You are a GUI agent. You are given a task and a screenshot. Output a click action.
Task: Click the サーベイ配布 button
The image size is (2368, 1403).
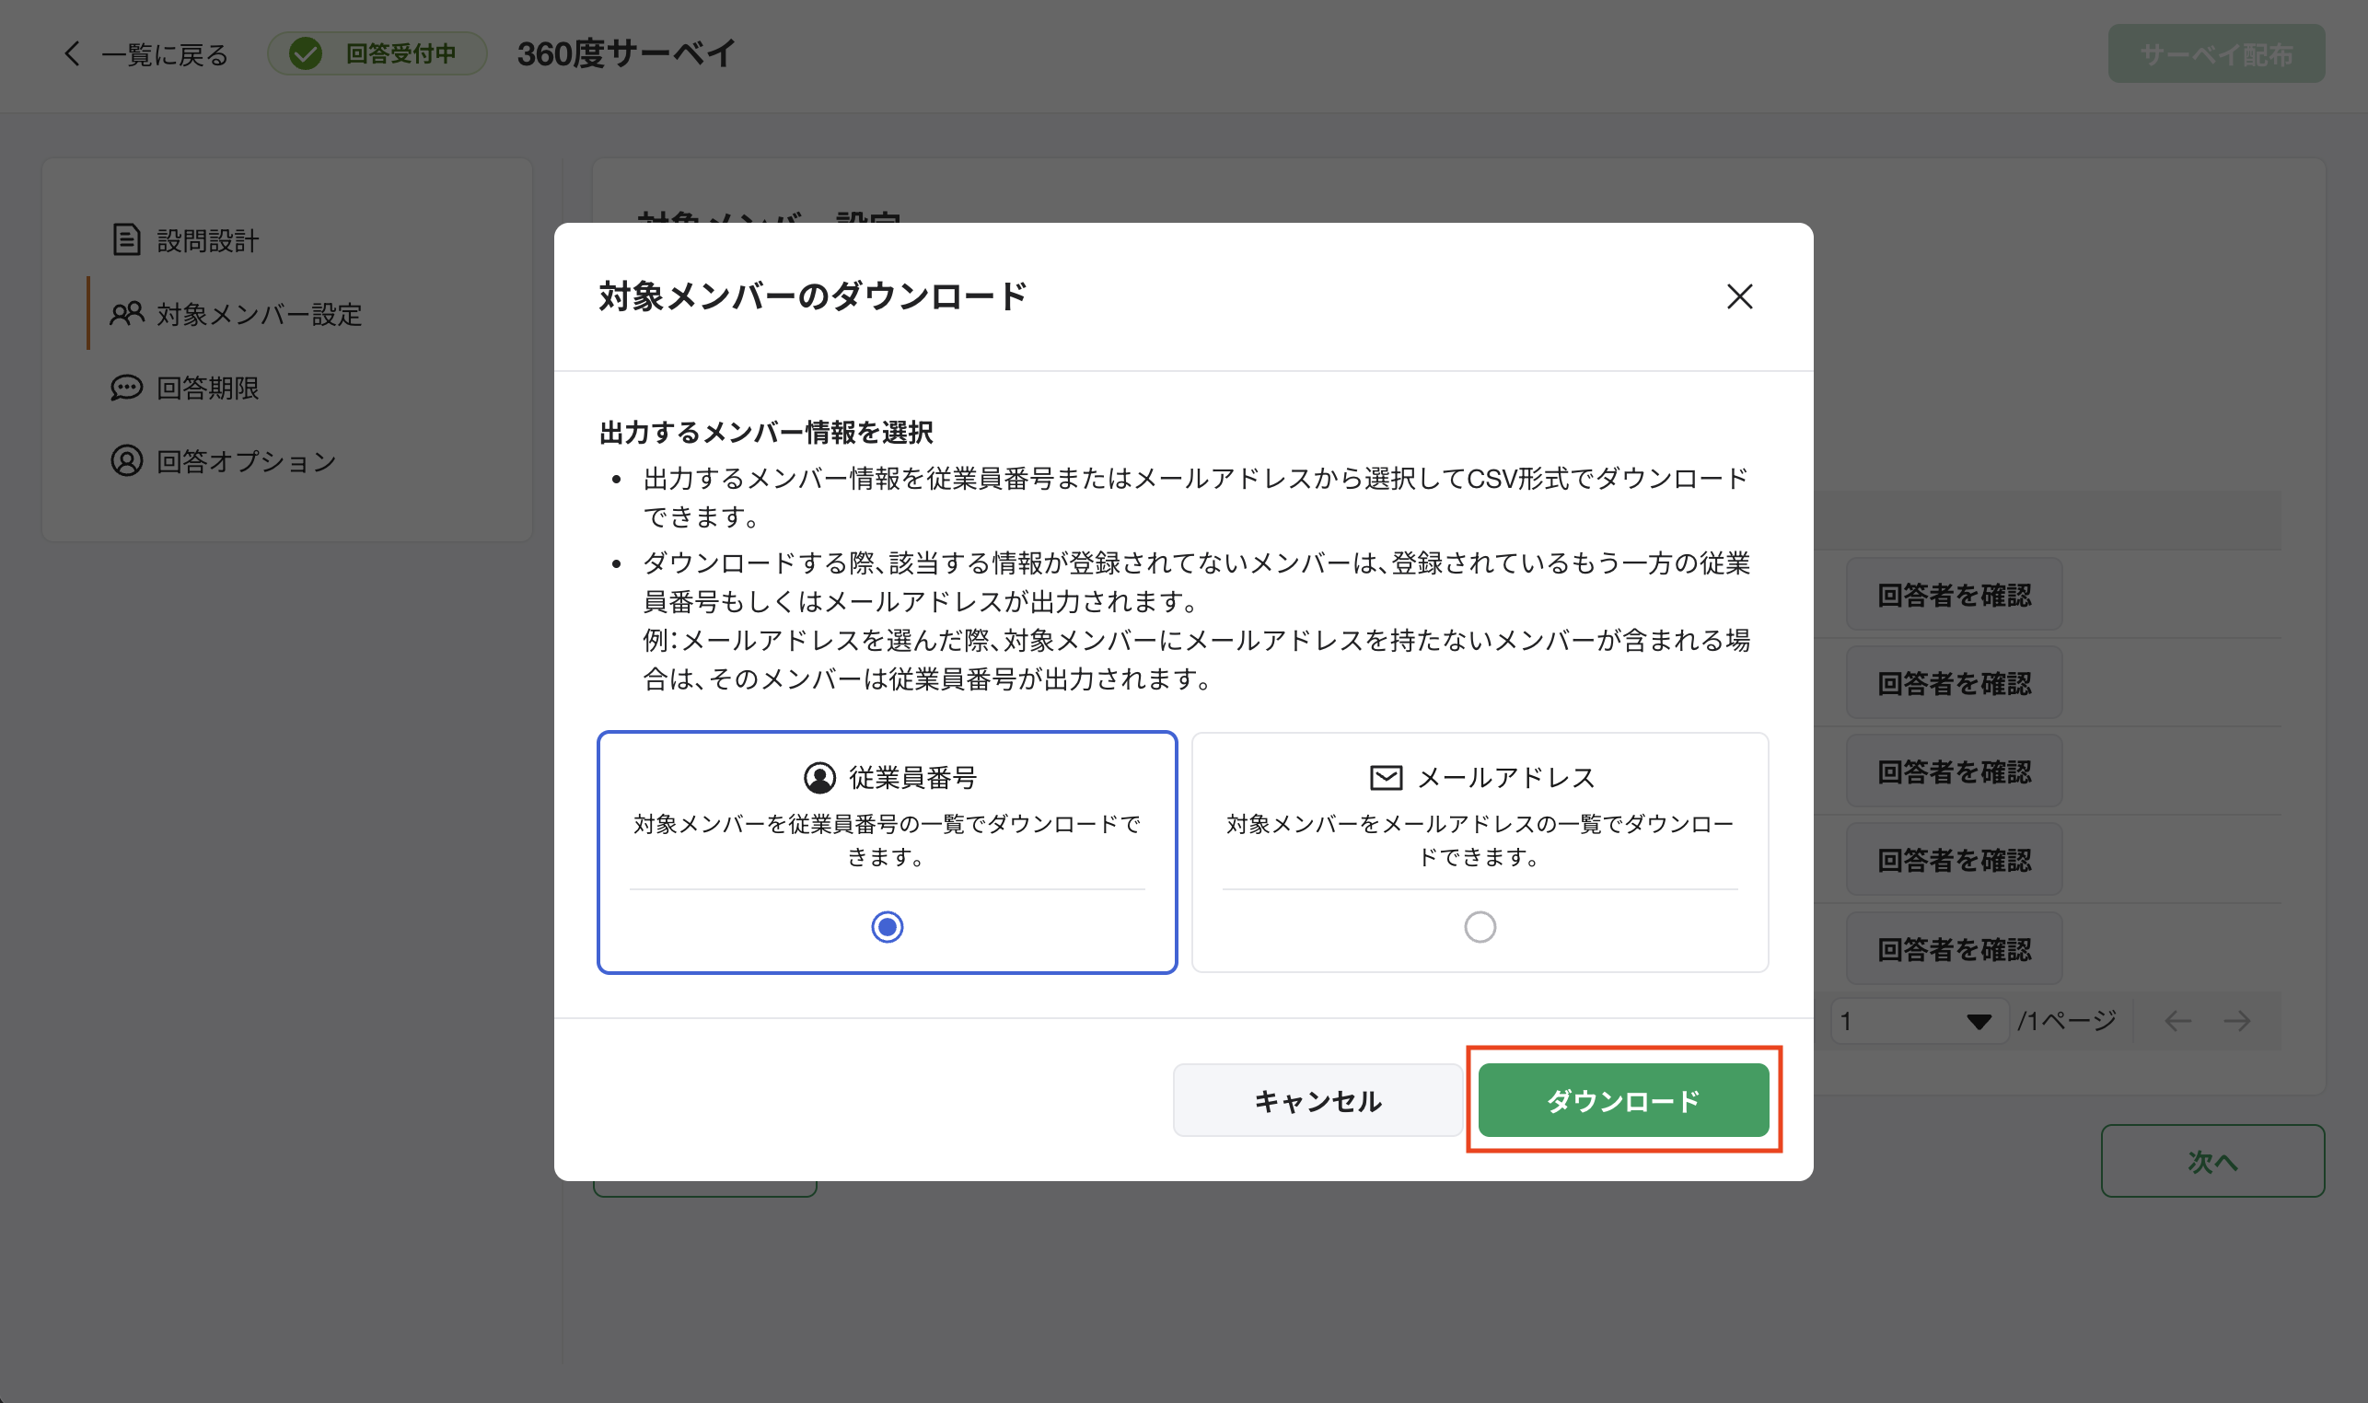tap(2217, 54)
